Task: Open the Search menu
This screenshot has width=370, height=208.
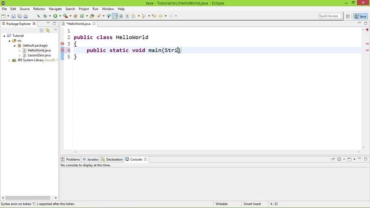Action: tap(70, 9)
